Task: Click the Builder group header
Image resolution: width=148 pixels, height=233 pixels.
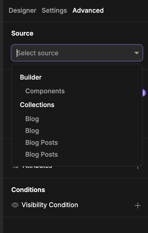Action: click(x=31, y=77)
